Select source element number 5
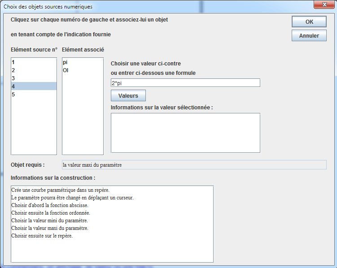The height and width of the screenshot is (268, 337). (x=34, y=95)
